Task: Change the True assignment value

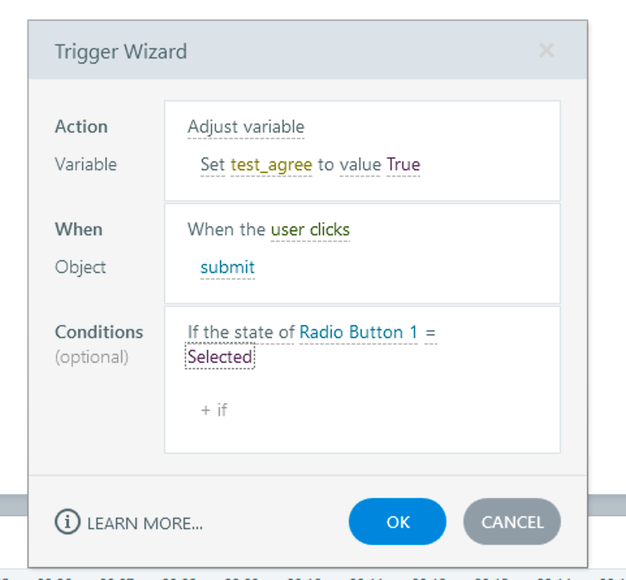Action: click(403, 165)
